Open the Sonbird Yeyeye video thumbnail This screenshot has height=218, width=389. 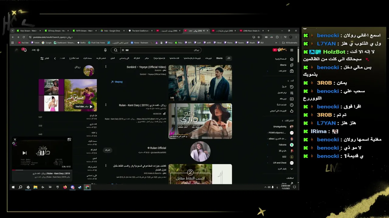200,83
